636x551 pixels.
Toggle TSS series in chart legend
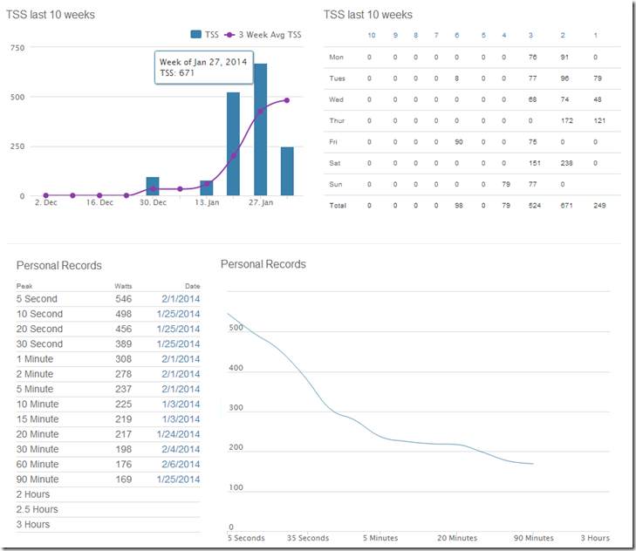pos(205,35)
